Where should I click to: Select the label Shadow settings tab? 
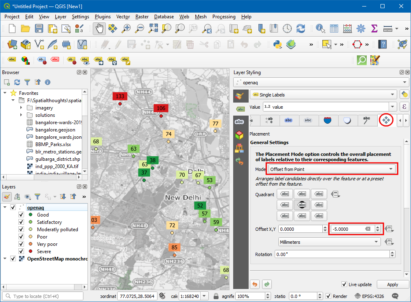pos(347,120)
